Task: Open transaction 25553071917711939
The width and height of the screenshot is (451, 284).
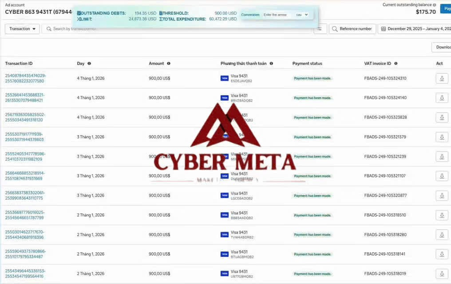Action: point(24,137)
